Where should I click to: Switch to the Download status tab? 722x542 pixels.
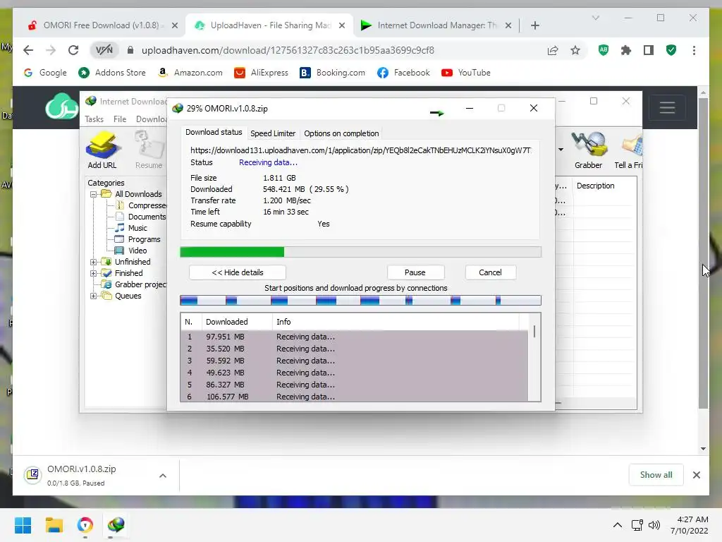(214, 132)
